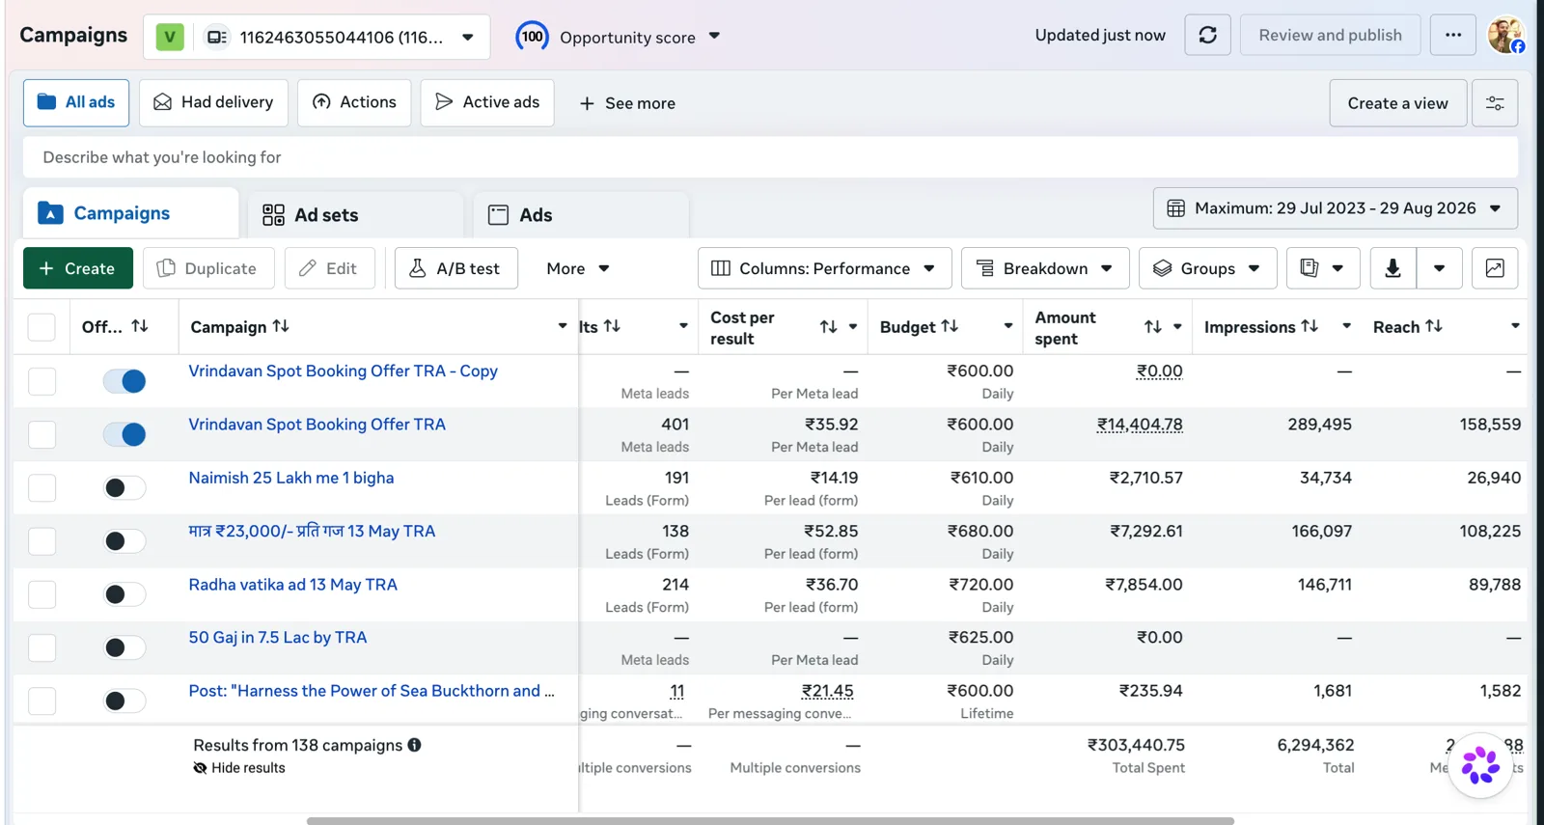This screenshot has height=825, width=1544.
Task: Tick the select-all campaigns header checkbox
Action: 41,327
